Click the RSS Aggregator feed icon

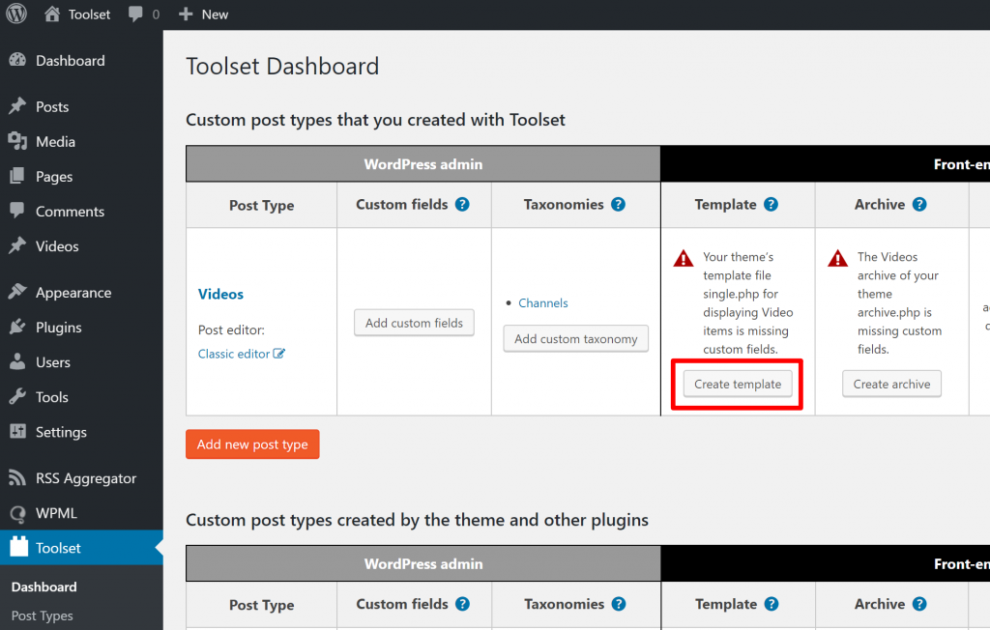tap(17, 478)
